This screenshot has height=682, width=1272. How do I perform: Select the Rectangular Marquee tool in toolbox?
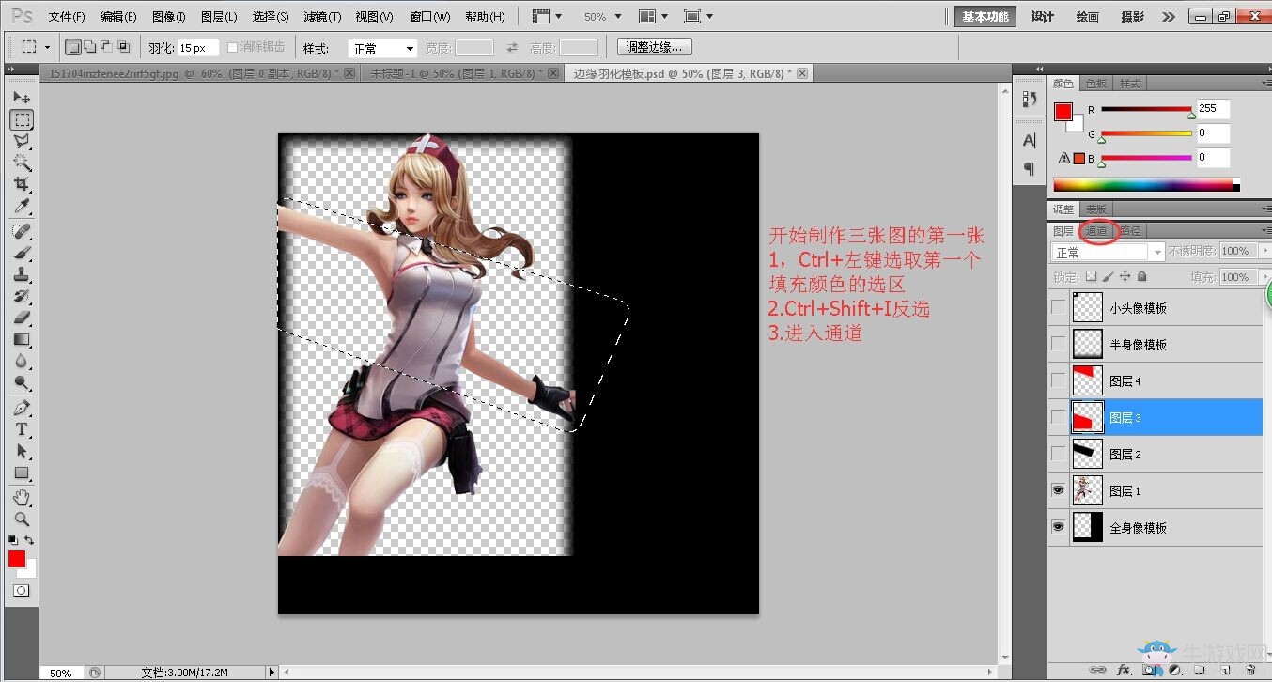pyautogui.click(x=22, y=119)
